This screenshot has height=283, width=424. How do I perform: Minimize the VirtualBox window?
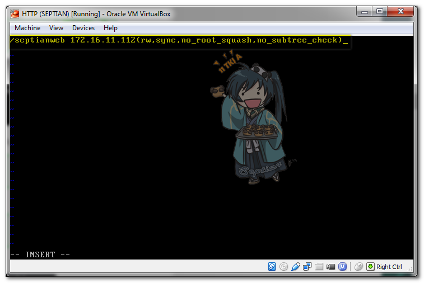click(x=365, y=12)
